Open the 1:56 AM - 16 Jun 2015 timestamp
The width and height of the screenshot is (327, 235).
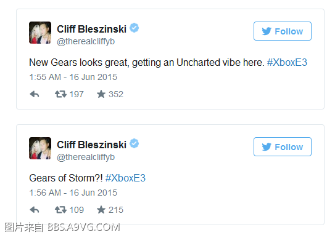[x=73, y=193]
